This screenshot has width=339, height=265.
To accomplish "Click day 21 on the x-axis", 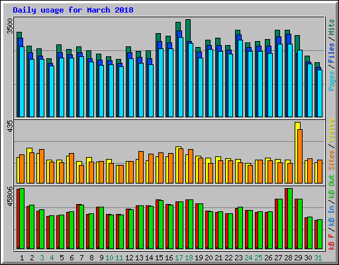I will point(218,258).
